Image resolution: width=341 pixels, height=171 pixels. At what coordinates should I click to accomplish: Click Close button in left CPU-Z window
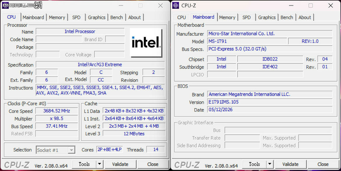pyautogui.click(x=153, y=164)
